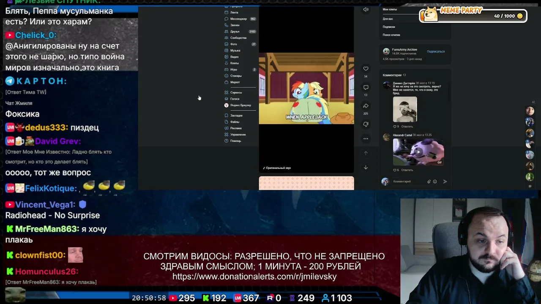The image size is (541, 304).
Task: Mute the clip with the speaker icon
Action: pyautogui.click(x=366, y=10)
